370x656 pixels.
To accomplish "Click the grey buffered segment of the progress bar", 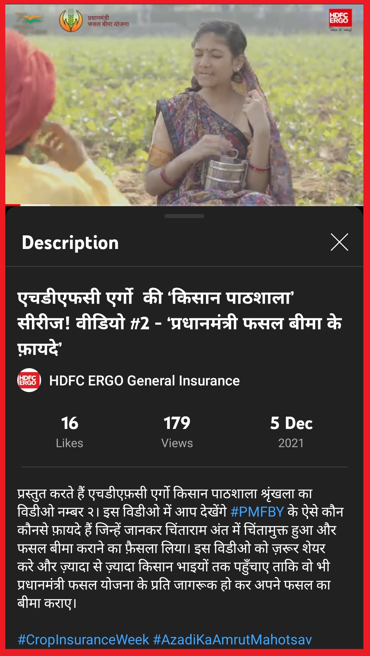I will click(x=35, y=205).
